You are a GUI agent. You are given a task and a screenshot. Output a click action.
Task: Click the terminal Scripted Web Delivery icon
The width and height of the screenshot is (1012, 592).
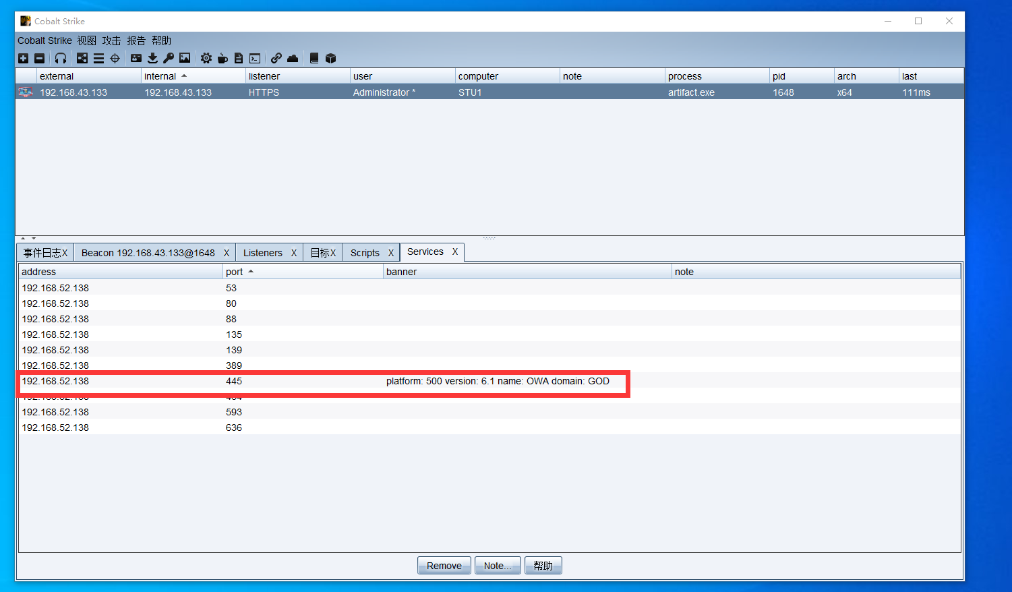click(x=255, y=58)
